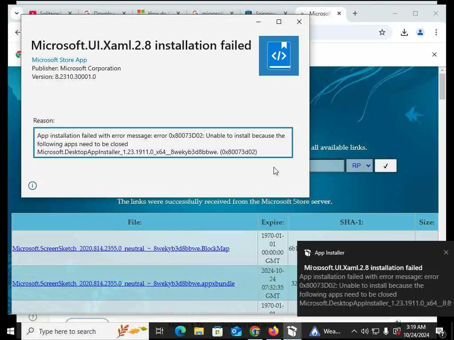Launch Microsoft Edge from the taskbar
The height and width of the screenshot is (340, 454).
[180, 331]
